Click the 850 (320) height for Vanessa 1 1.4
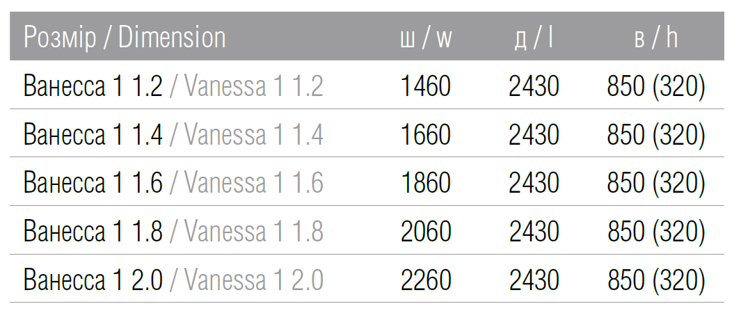741x320 pixels. point(656,135)
